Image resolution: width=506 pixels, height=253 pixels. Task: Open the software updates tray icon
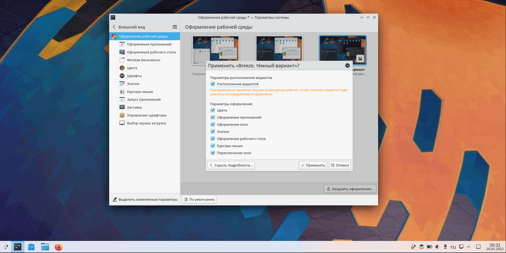[414, 247]
